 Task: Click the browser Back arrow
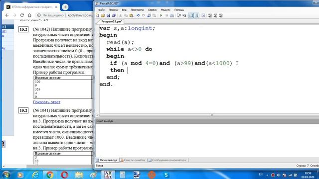click(x=7, y=15)
